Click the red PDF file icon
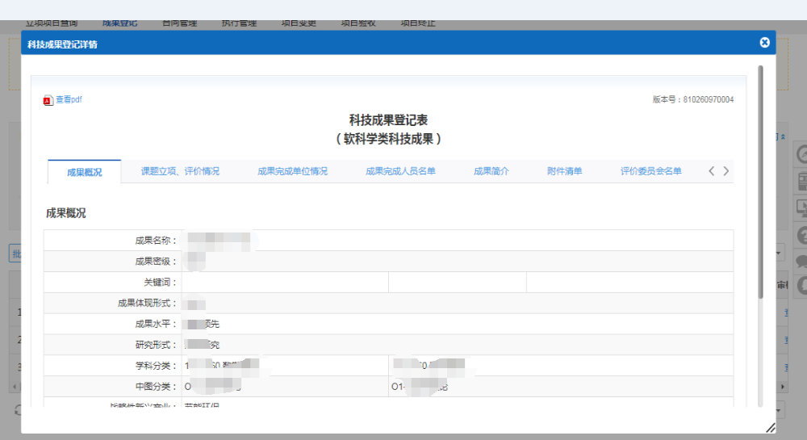This screenshot has width=807, height=440. pyautogui.click(x=48, y=100)
